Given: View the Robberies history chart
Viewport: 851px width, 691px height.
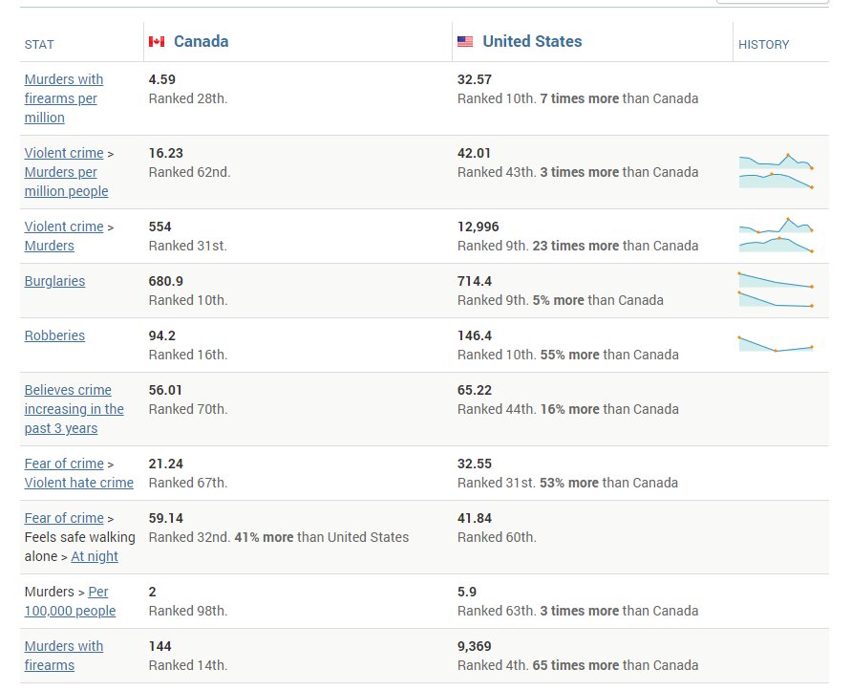Looking at the screenshot, I should 777,344.
